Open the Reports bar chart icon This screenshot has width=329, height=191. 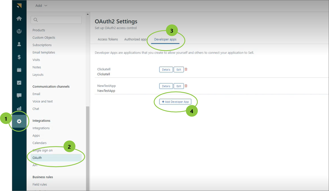(x=19, y=108)
